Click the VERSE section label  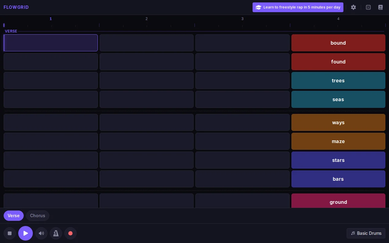(x=11, y=31)
